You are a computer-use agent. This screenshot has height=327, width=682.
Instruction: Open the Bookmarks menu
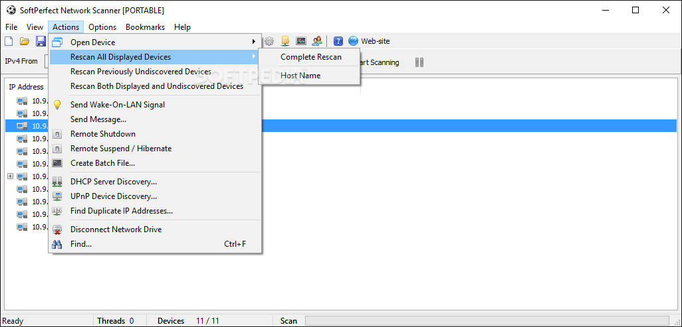coord(146,27)
